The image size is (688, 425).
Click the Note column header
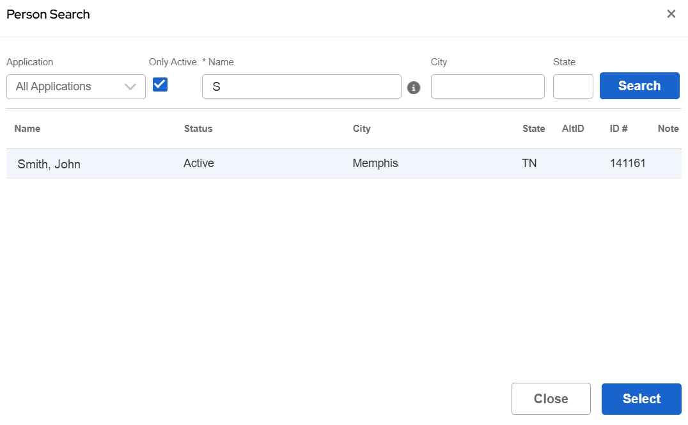[668, 129]
